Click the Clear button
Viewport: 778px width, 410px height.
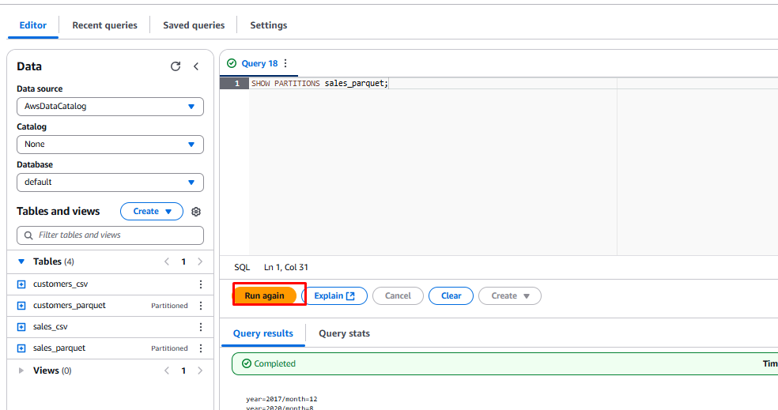(x=451, y=295)
